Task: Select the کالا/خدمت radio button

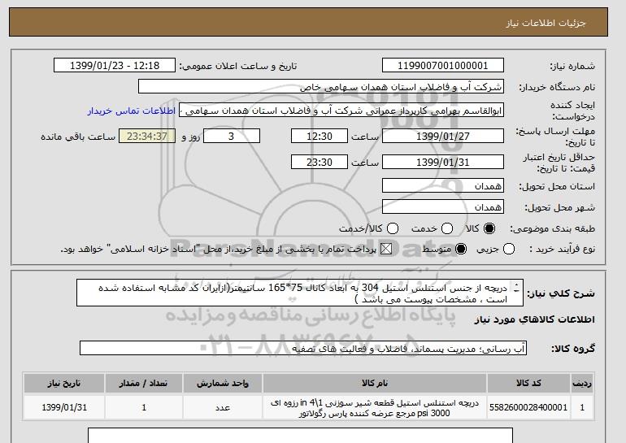Action: coord(393,228)
